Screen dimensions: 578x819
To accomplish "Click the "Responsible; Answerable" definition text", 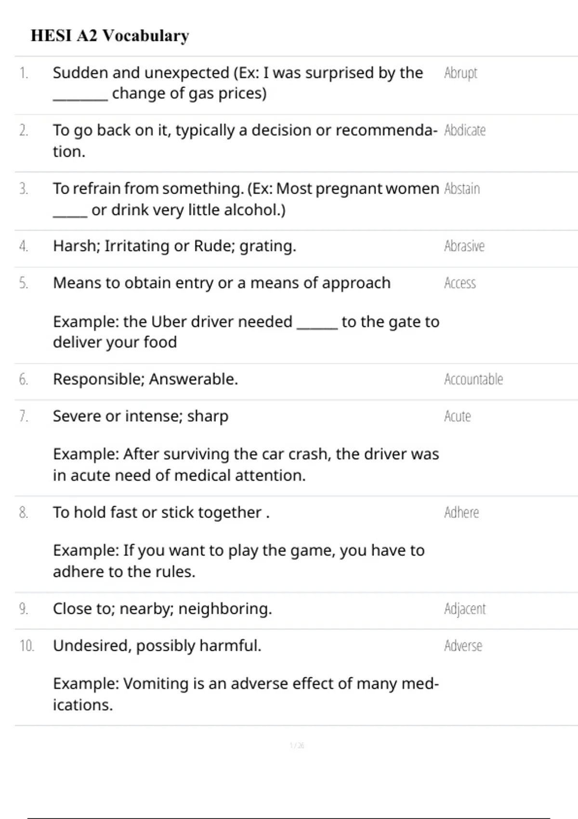I will tap(145, 380).
